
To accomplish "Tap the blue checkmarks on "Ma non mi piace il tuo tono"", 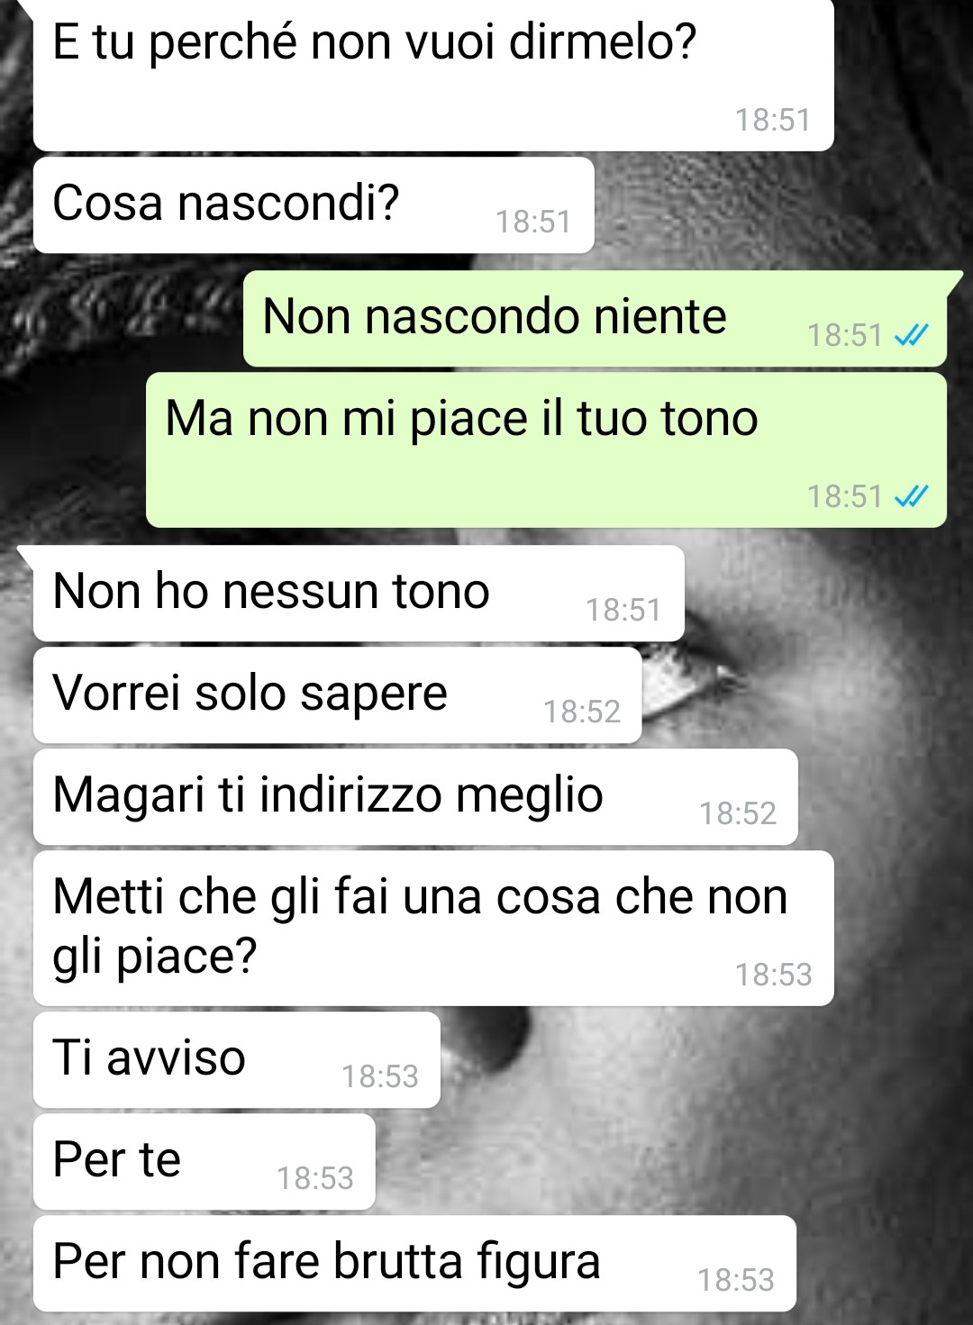I will 911,496.
